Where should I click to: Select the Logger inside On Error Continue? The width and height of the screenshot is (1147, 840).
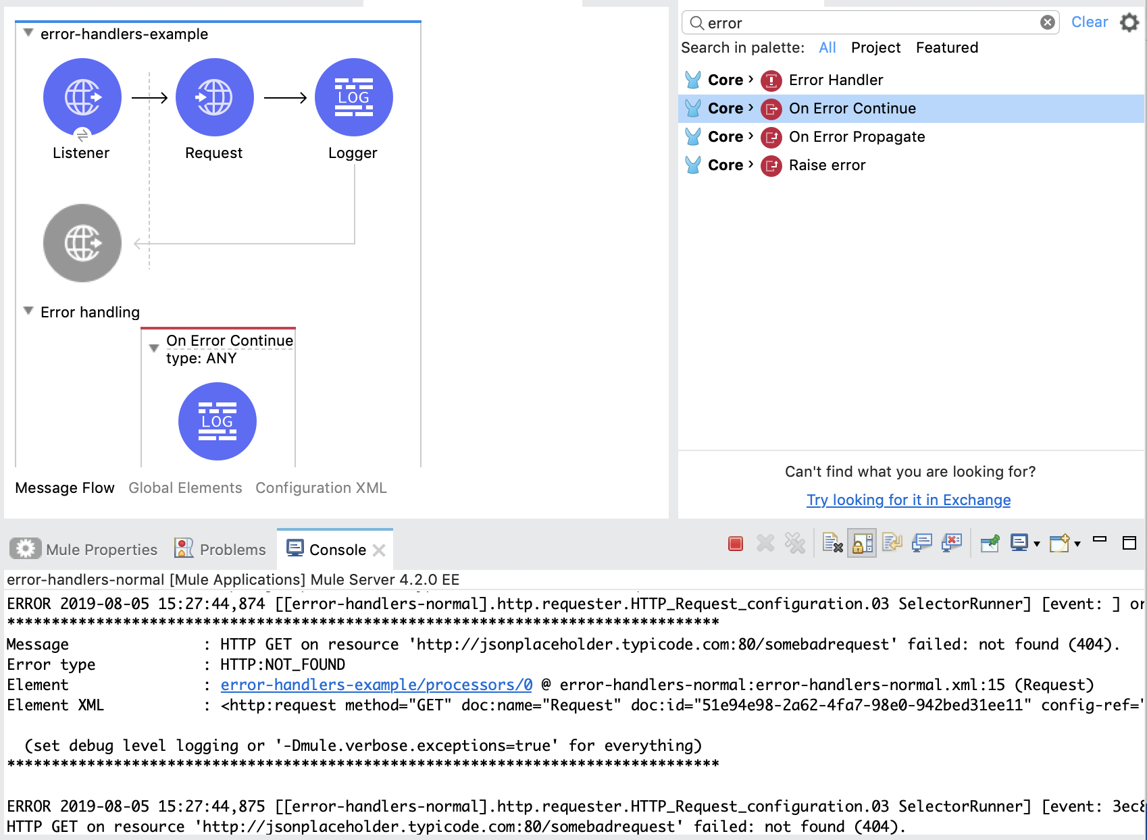(x=217, y=421)
